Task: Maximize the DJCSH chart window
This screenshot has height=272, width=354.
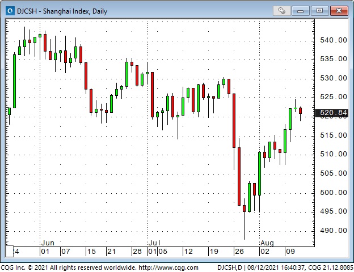Action: click(x=319, y=11)
